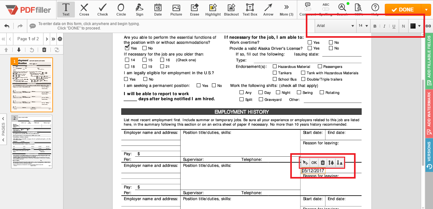Select the Cross mark tool
Screen dimensions: 433x209
coord(84,10)
